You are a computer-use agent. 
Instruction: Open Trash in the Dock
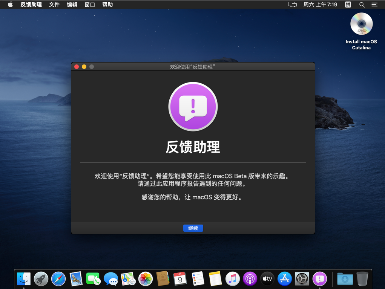click(x=362, y=279)
